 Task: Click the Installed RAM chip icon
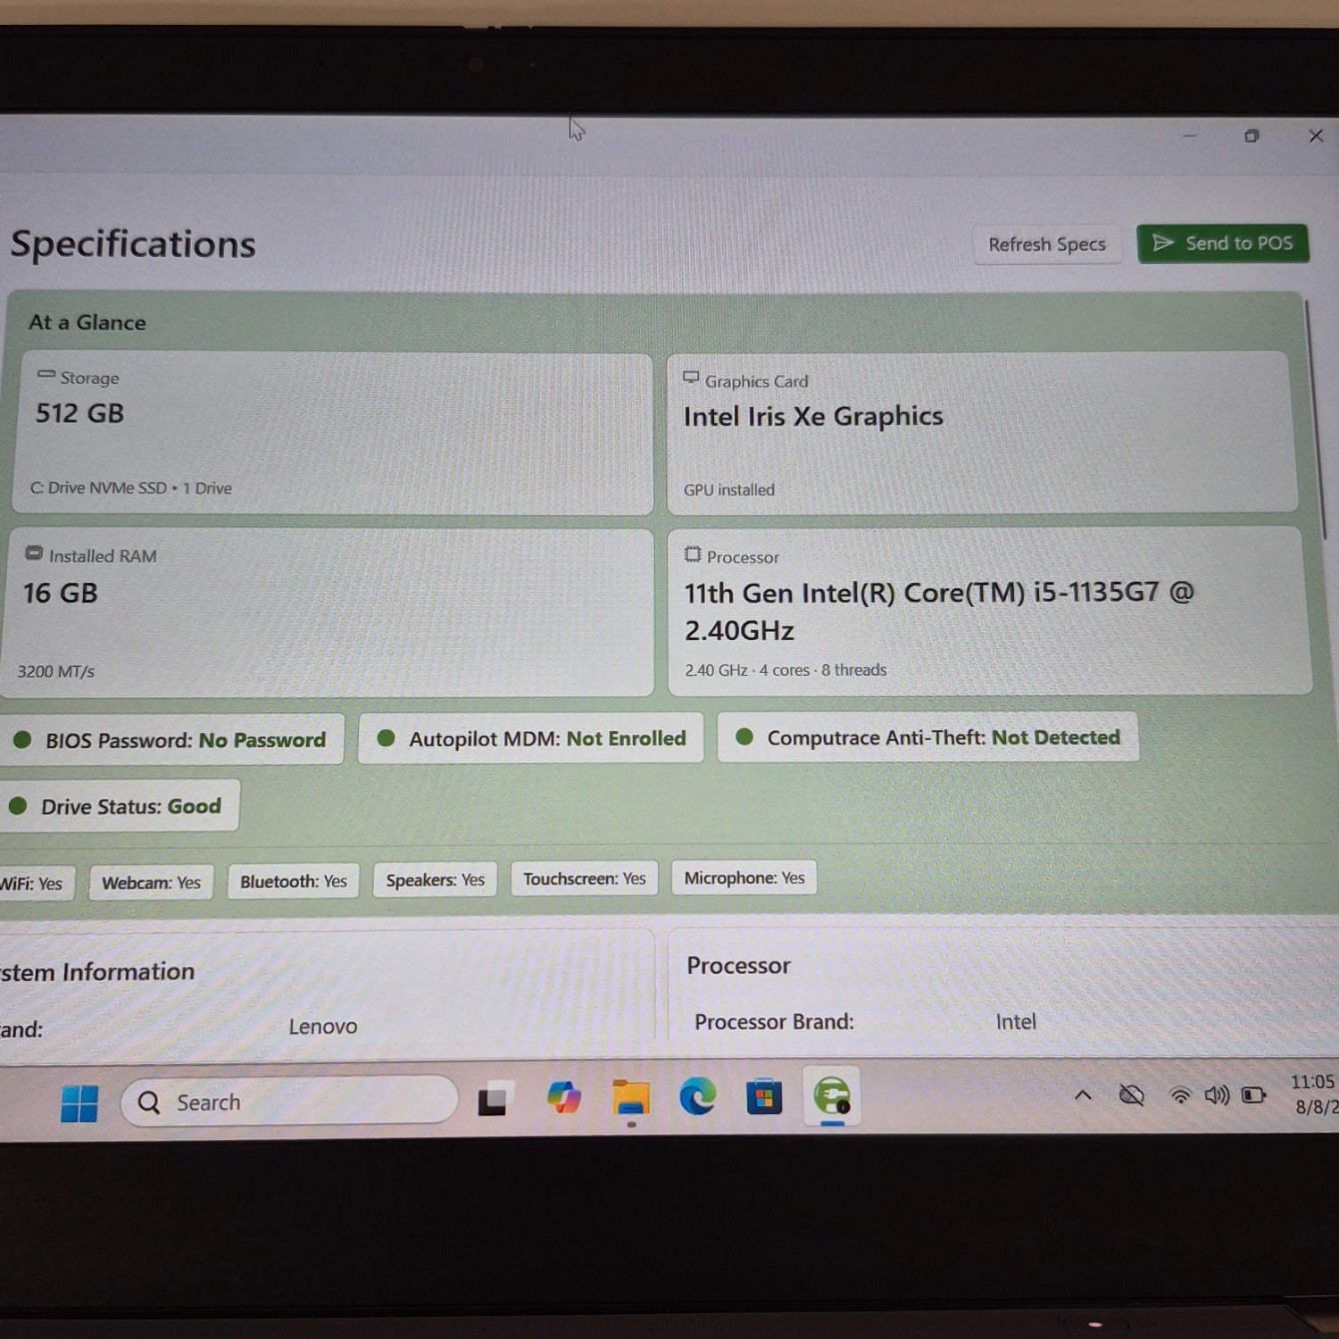tap(34, 553)
